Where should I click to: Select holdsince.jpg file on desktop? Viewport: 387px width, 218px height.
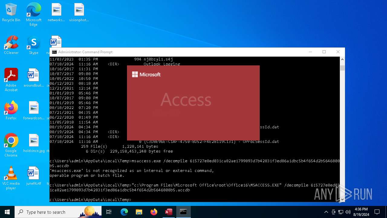point(34,143)
